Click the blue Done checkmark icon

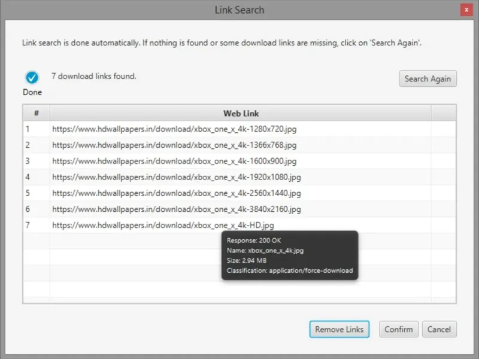(32, 77)
